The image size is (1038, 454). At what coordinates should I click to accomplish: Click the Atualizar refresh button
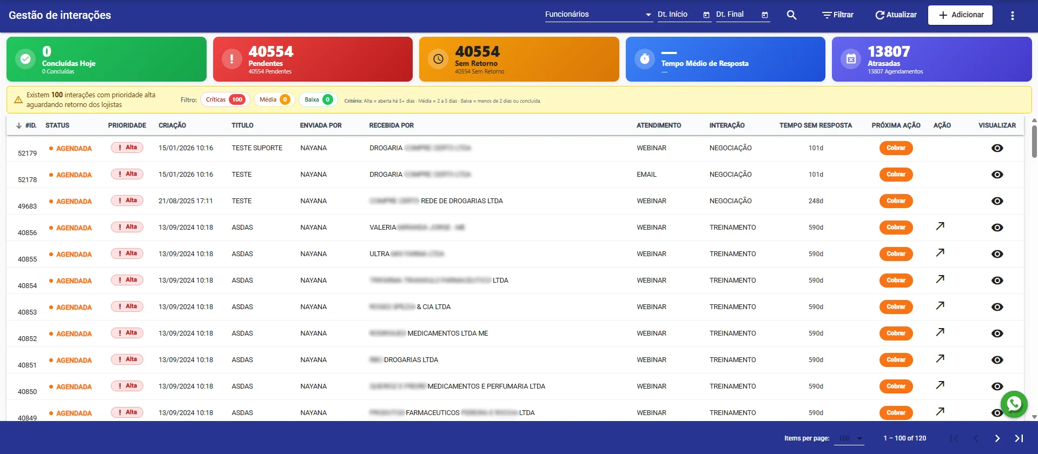pos(896,15)
